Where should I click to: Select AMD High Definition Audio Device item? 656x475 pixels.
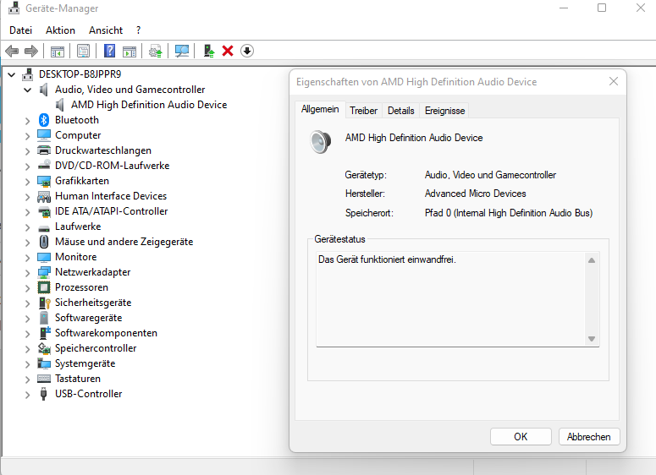[x=149, y=105]
